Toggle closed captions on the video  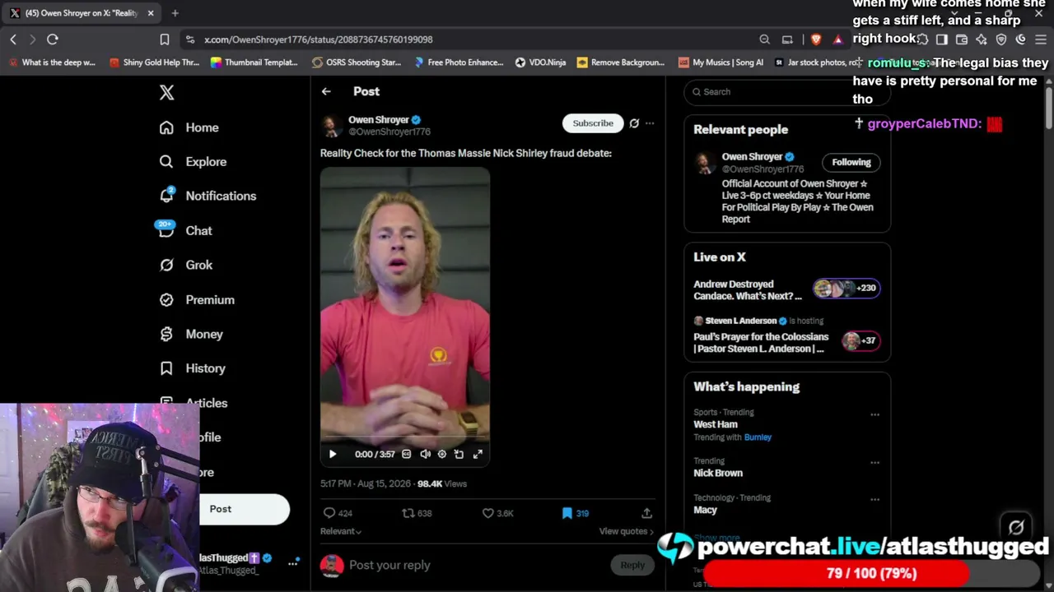(x=406, y=454)
